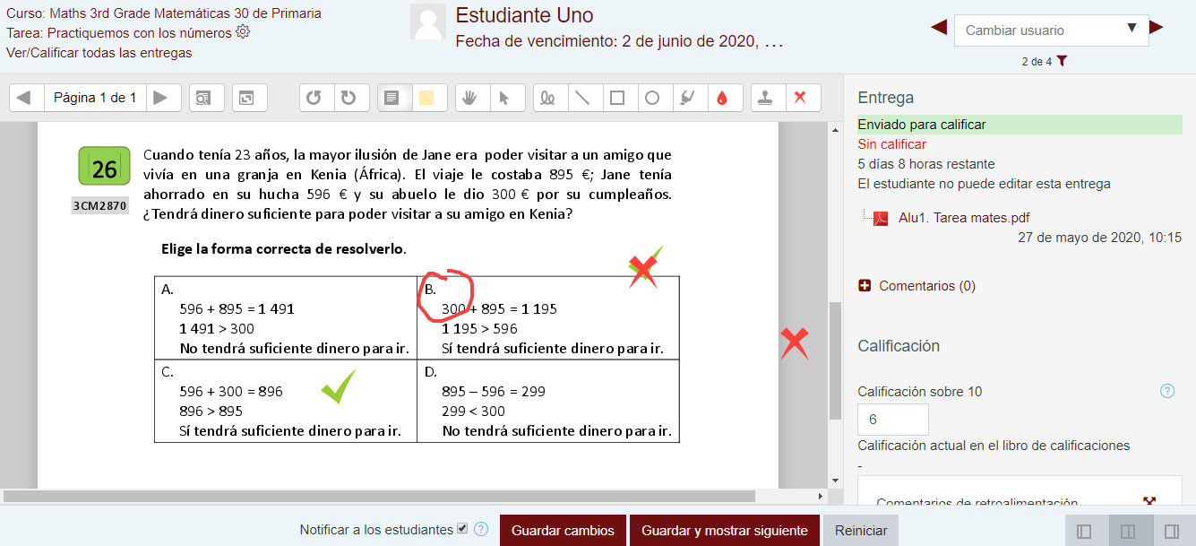Rotate the page left
The image size is (1196, 546).
(314, 98)
